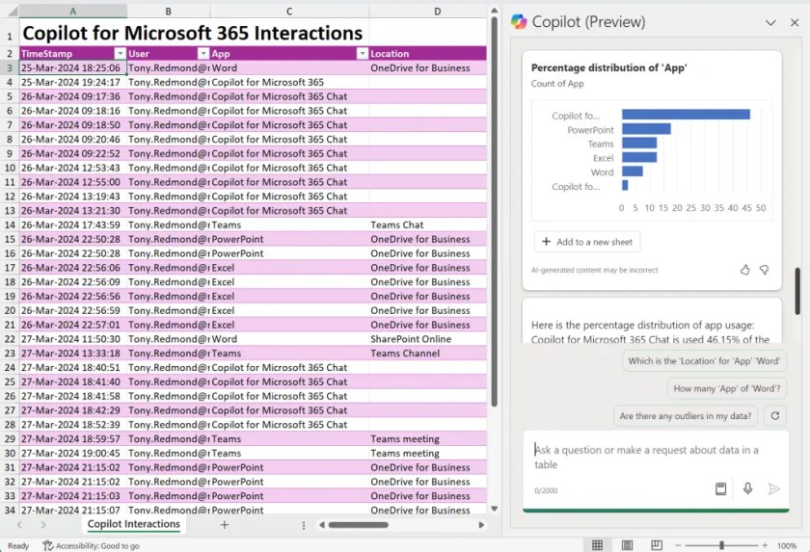Image resolution: width=810 pixels, height=552 pixels.
Task: Switch to Normal view in status bar
Action: tap(597, 545)
